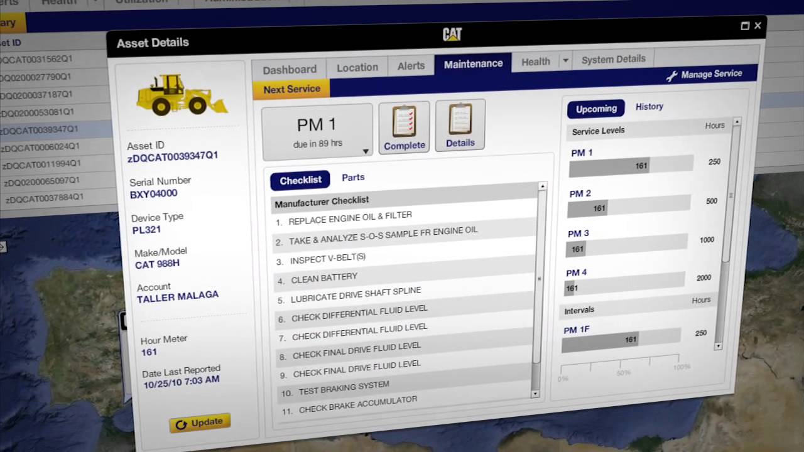Click Date Last Reported 10/25/10 7:03 AM
This screenshot has height=452, width=804.
pyautogui.click(x=182, y=382)
